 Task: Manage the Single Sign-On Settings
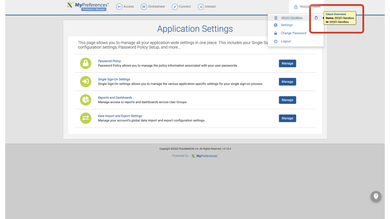coord(287,82)
